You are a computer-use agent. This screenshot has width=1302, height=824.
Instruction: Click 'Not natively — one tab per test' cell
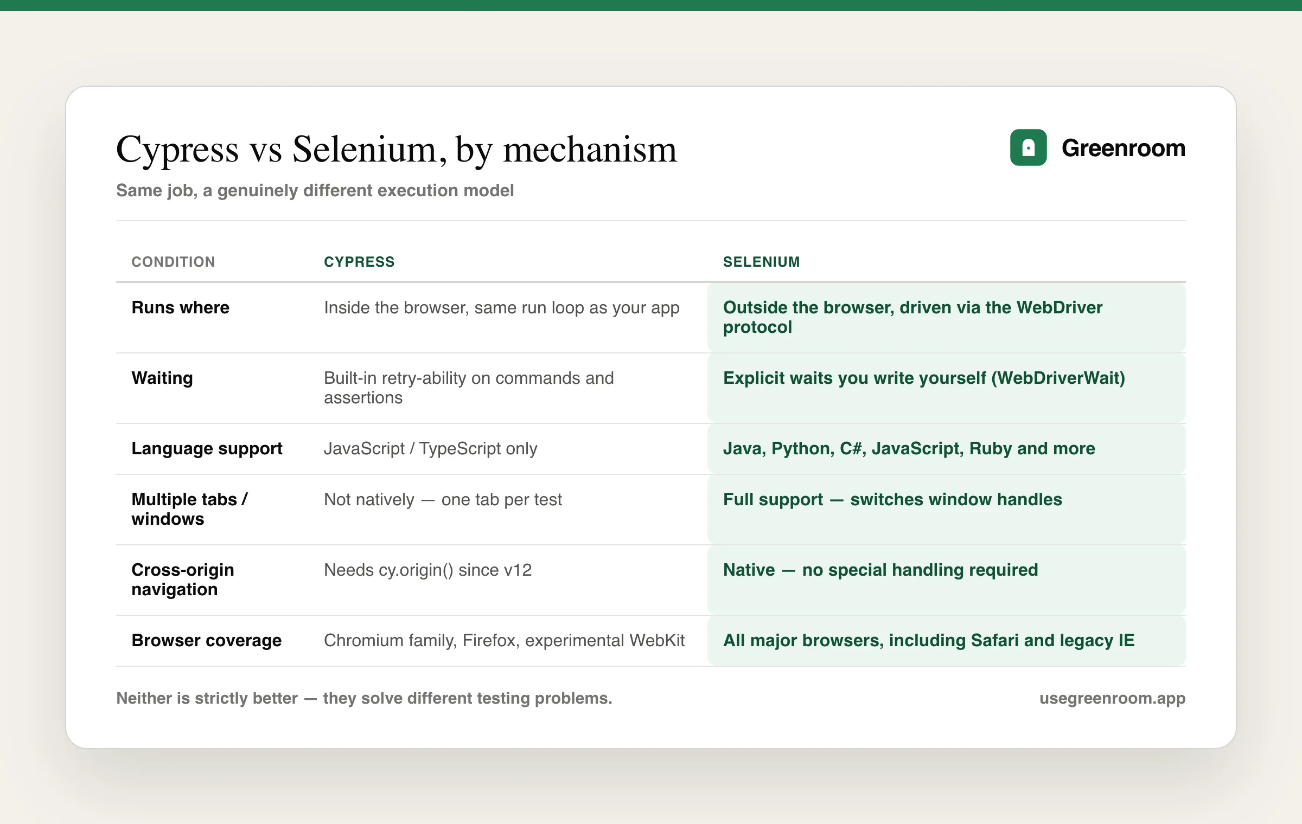(443, 499)
